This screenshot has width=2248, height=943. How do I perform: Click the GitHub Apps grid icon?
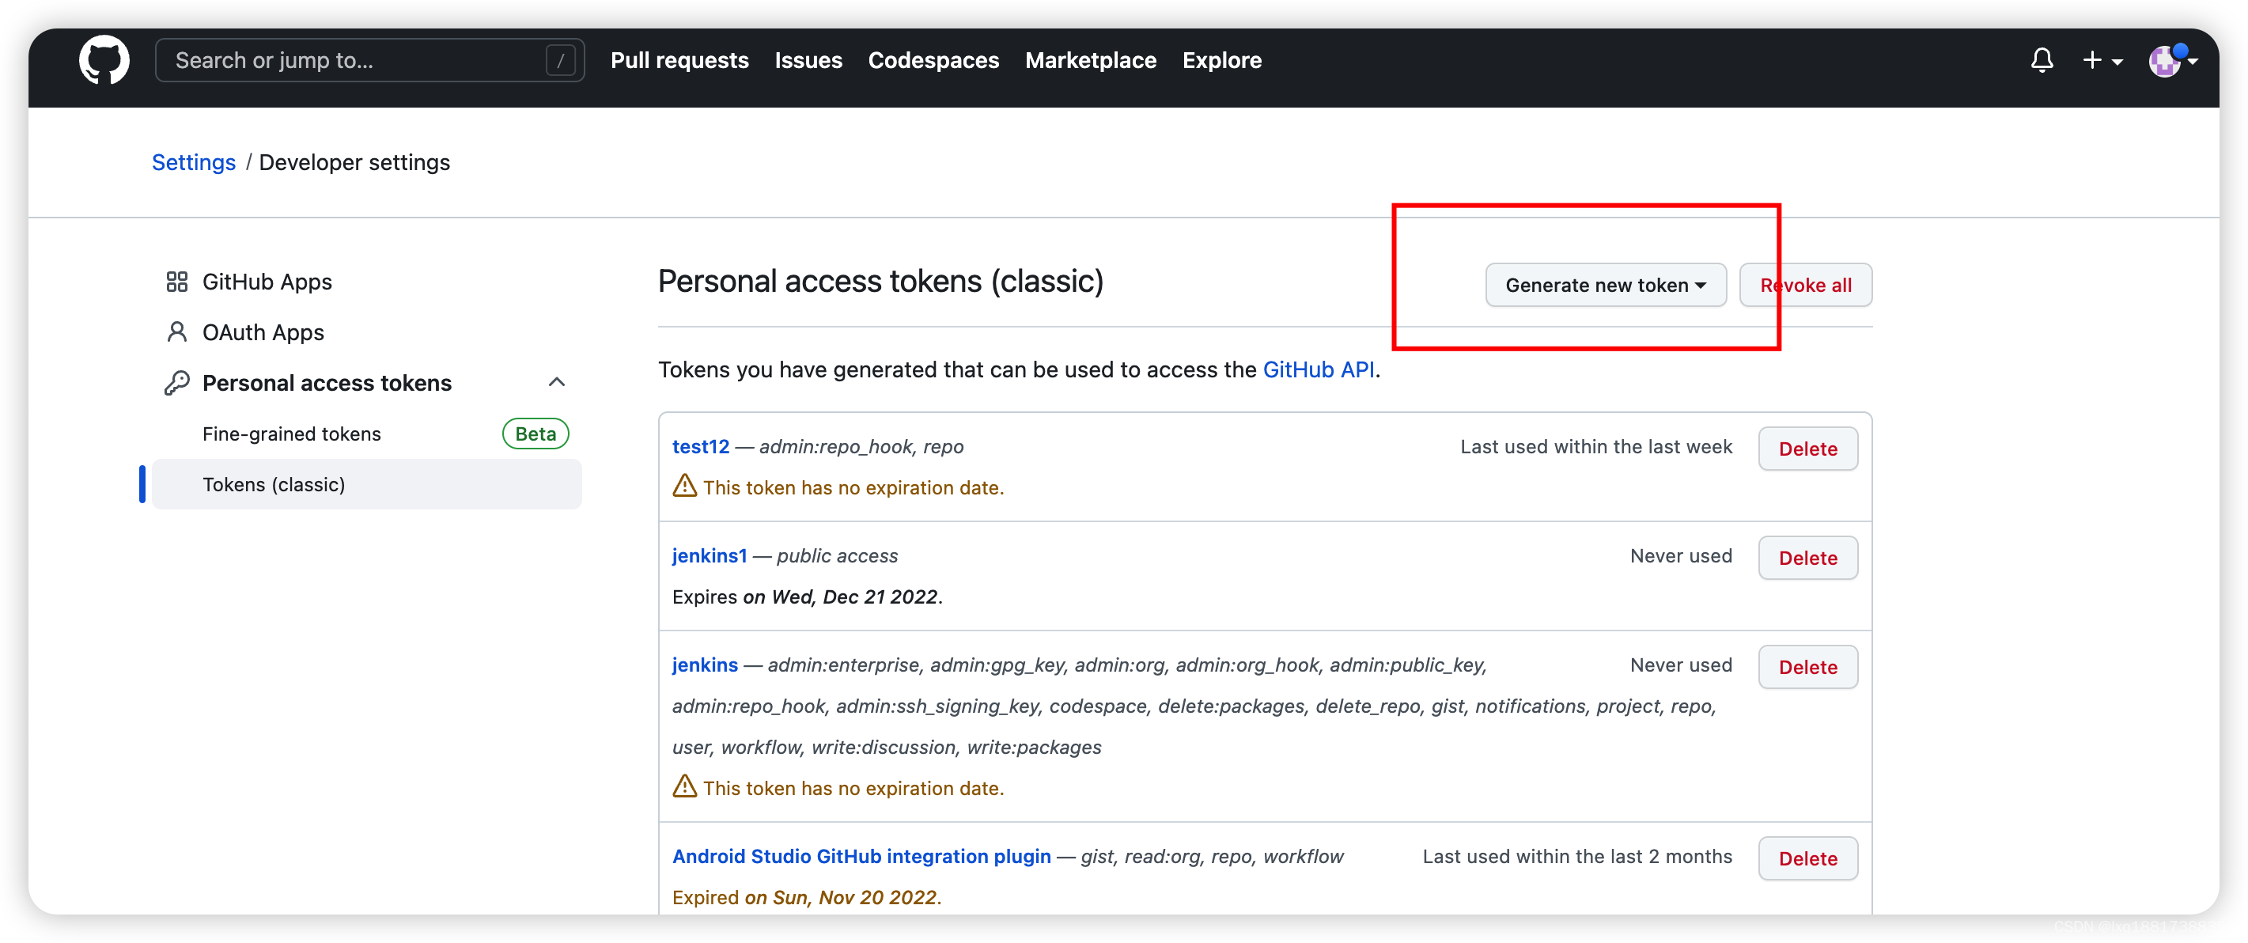(x=177, y=281)
